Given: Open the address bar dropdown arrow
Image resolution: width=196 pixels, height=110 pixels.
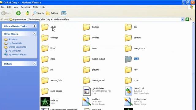Looking at the screenshot, I should 183,19.
